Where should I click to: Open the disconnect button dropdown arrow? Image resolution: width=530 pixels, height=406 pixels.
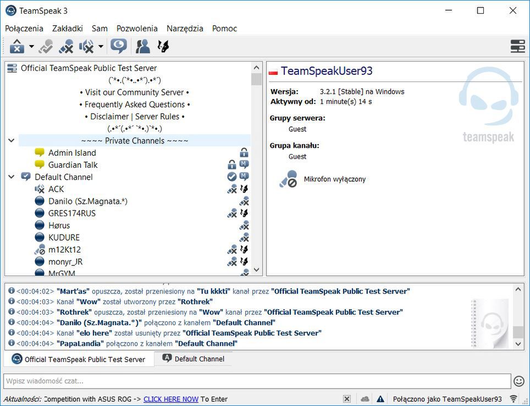click(x=31, y=46)
